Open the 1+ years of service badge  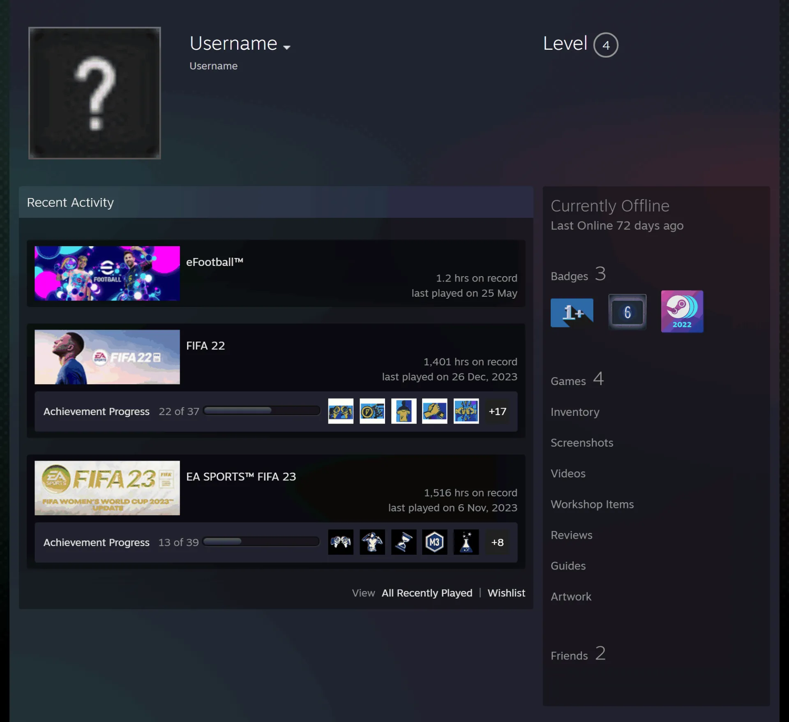tap(572, 313)
